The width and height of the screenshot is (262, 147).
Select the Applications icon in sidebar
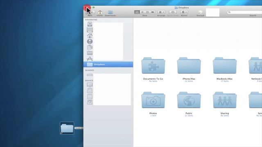point(90,58)
